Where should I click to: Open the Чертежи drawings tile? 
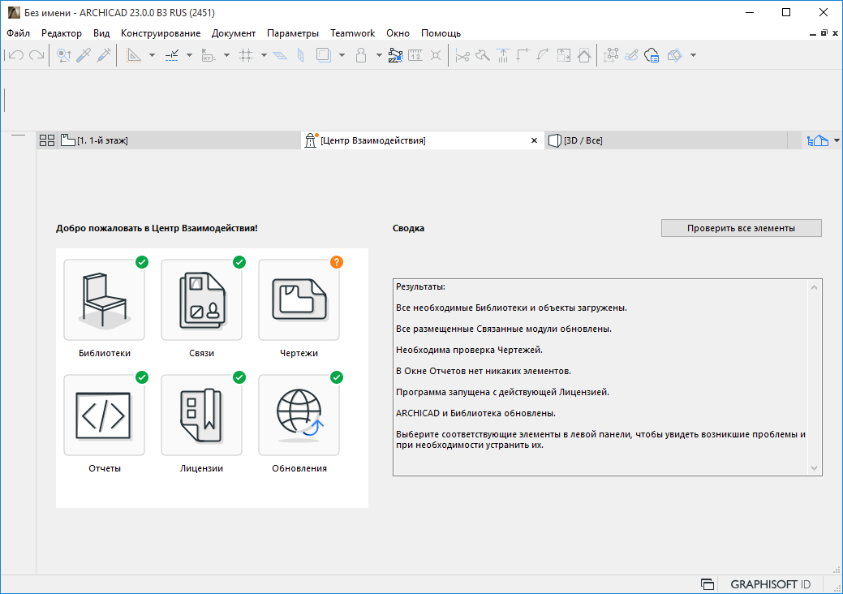pyautogui.click(x=299, y=300)
